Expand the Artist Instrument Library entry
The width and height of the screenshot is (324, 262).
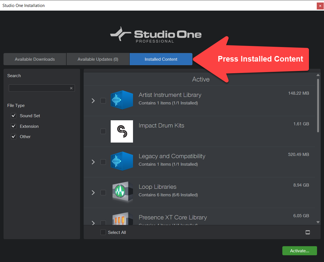[93, 101]
